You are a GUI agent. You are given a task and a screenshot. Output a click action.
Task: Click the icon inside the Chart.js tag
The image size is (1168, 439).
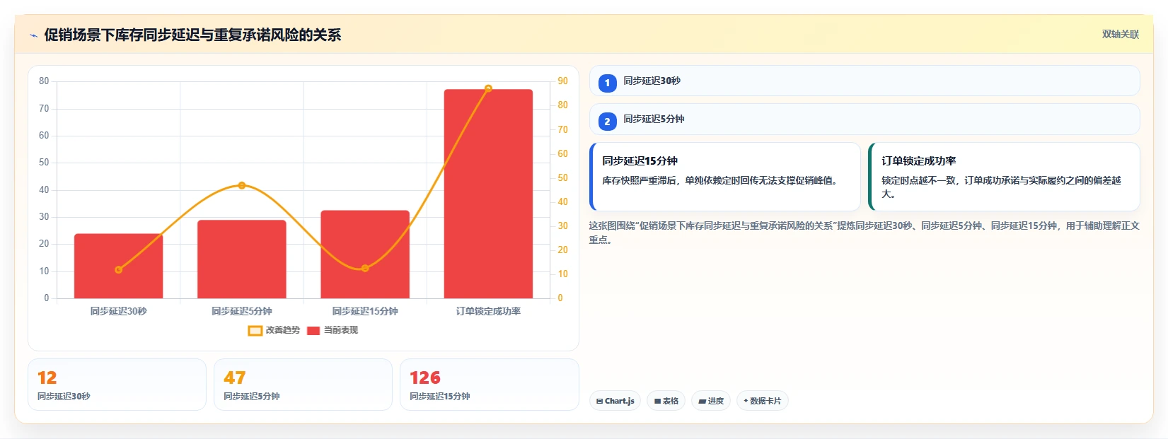[x=599, y=401]
